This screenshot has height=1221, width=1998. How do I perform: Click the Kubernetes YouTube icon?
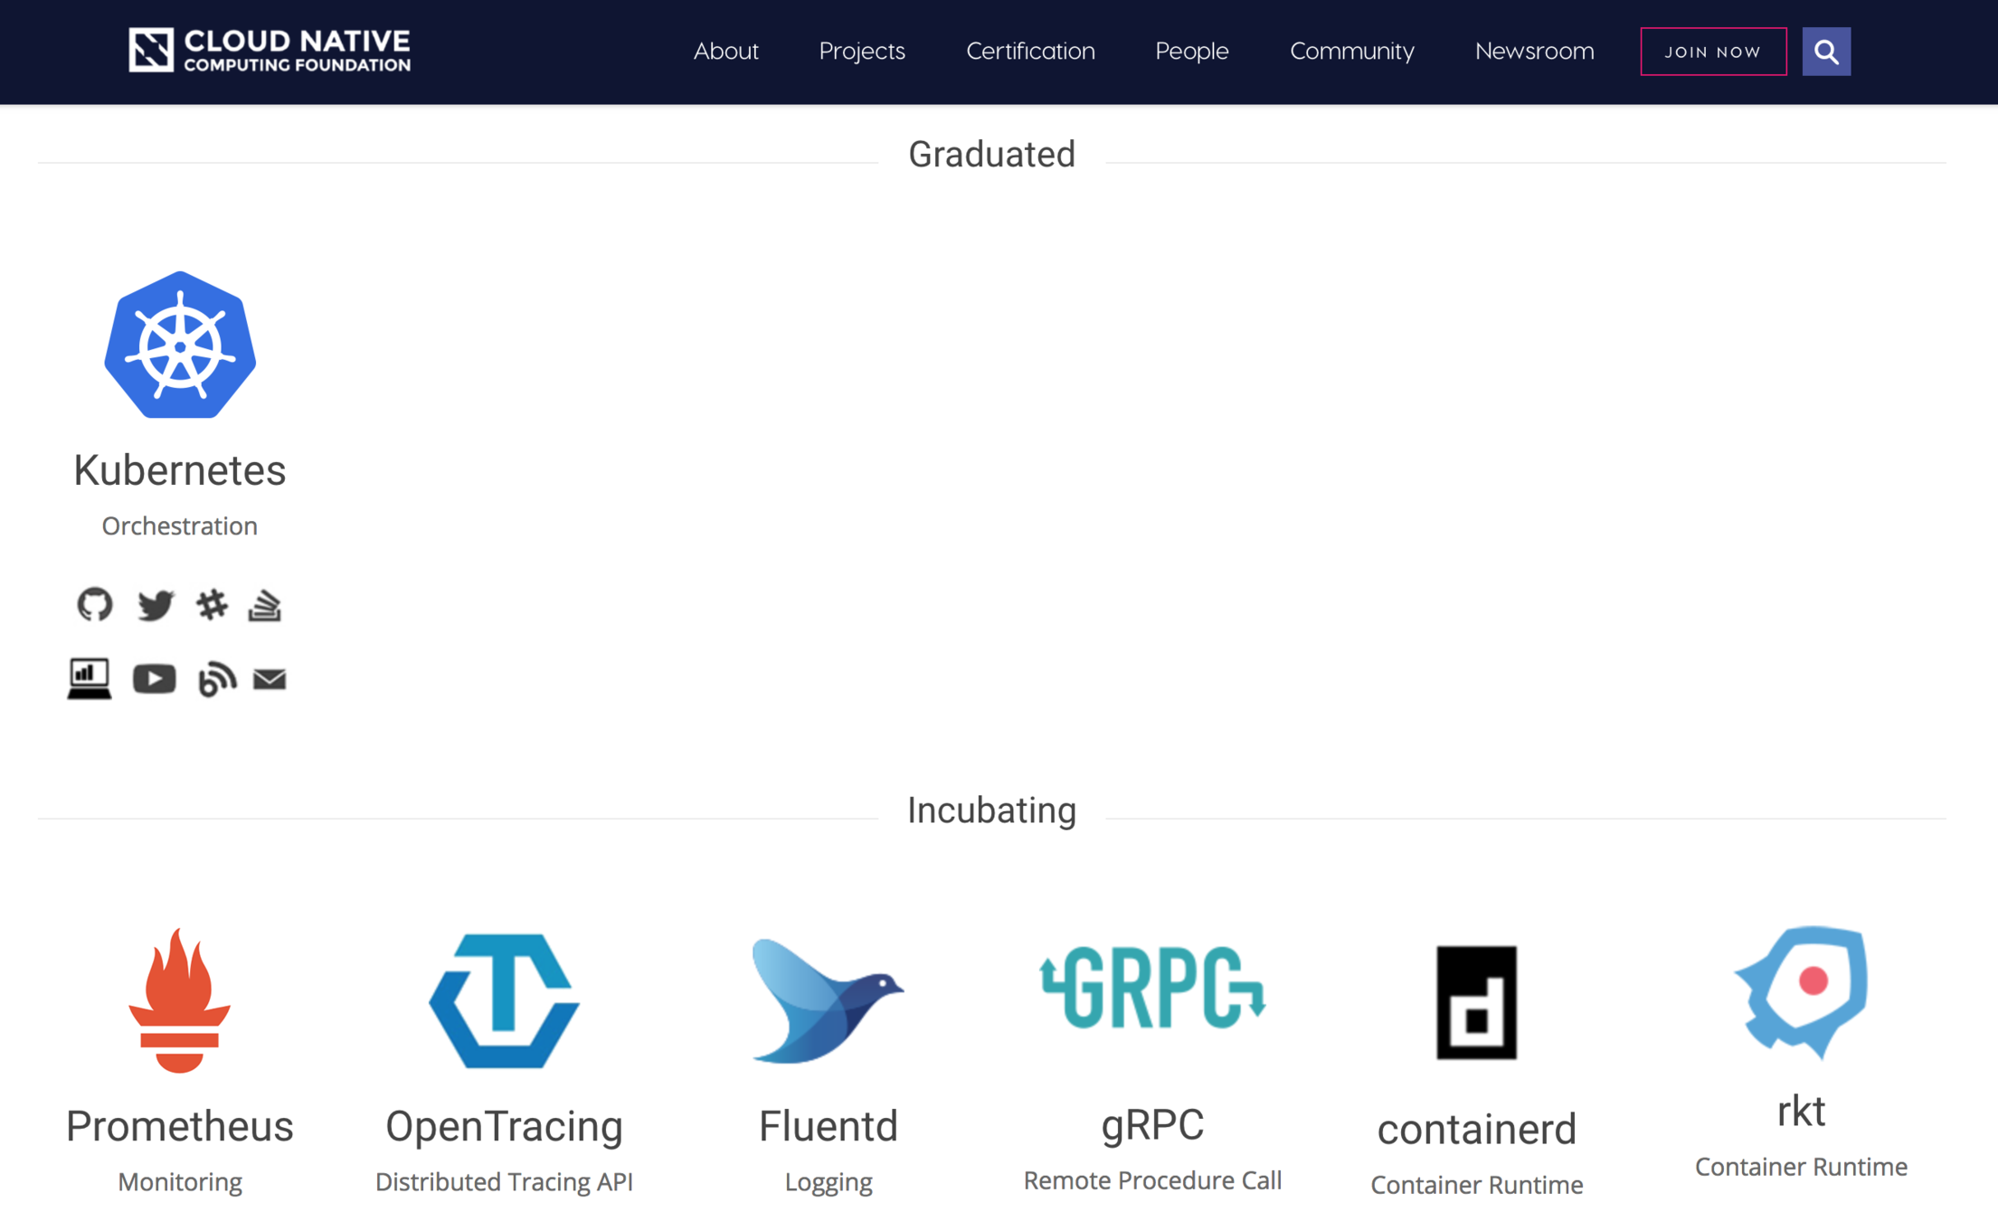pyautogui.click(x=155, y=678)
